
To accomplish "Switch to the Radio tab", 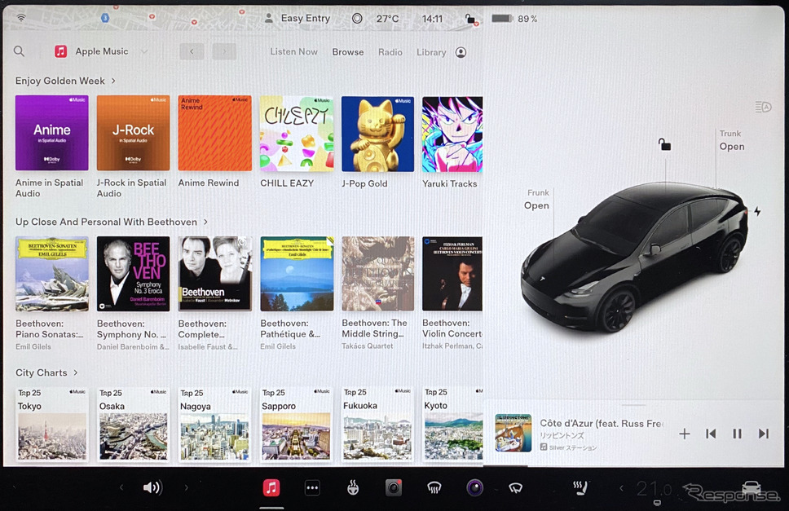I will pyautogui.click(x=390, y=52).
